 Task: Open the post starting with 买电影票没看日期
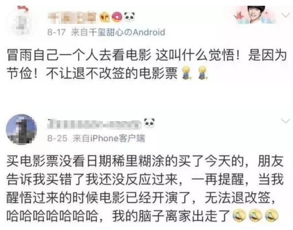(x=145, y=188)
